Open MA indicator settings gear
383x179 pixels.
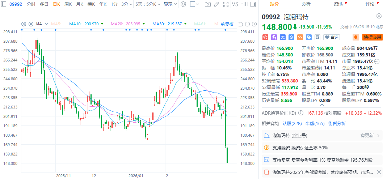point(24,24)
